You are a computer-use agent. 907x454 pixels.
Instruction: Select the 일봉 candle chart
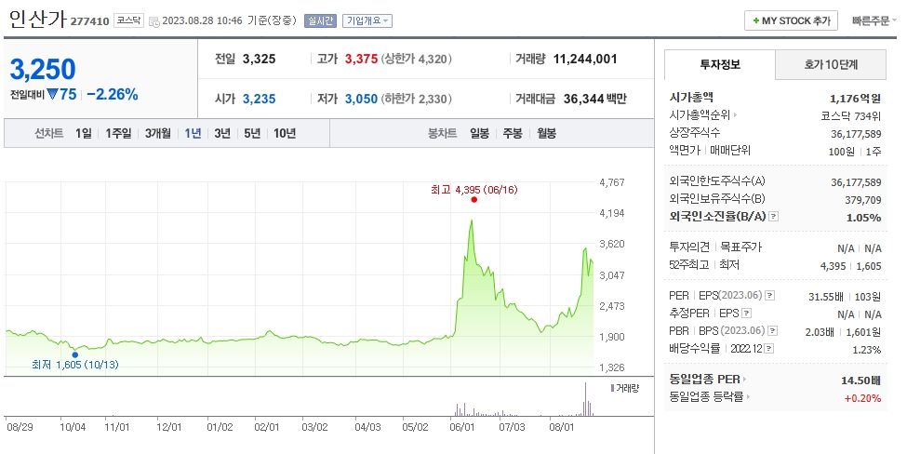479,134
